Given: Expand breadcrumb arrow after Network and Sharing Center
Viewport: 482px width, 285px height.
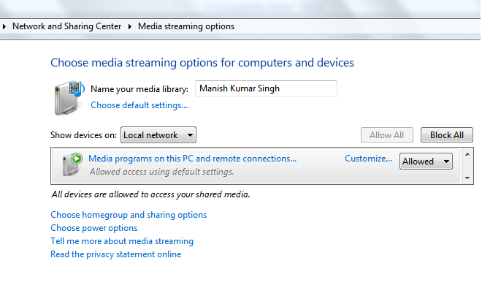Looking at the screenshot, I should [130, 27].
